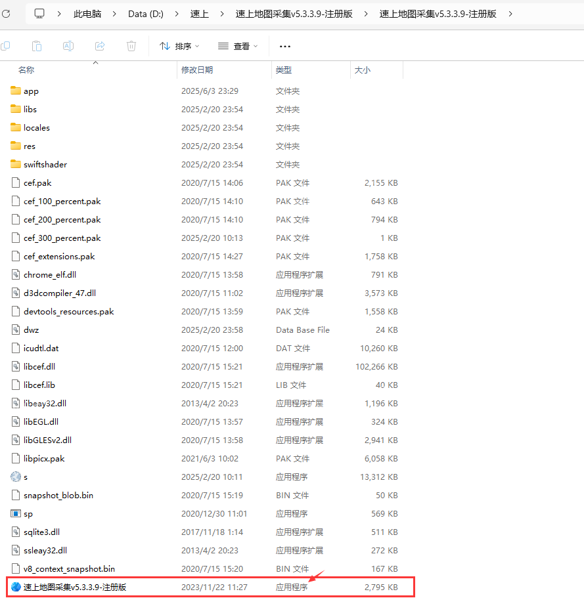Click the Delete trash icon in toolbar
This screenshot has height=598, width=584.
pyautogui.click(x=131, y=46)
